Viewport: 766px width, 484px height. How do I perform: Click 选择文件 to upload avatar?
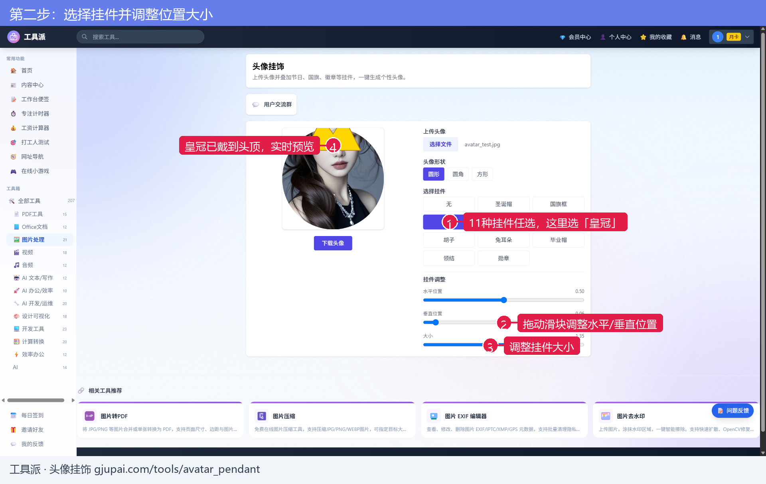coord(440,144)
